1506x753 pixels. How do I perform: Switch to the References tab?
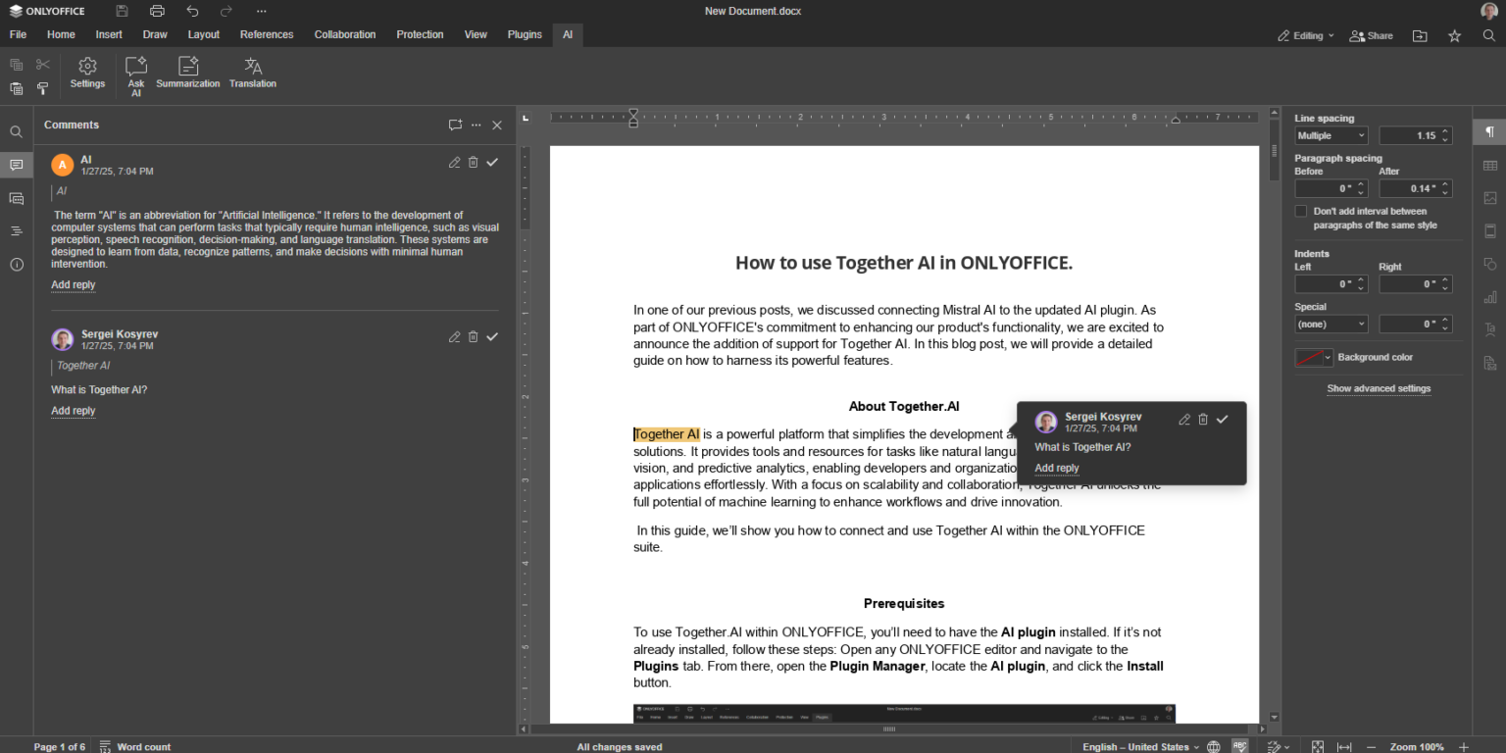click(267, 34)
